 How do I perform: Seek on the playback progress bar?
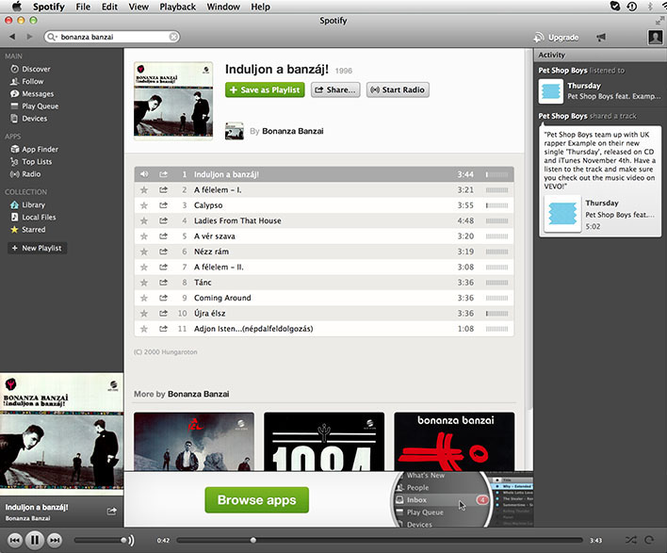pos(380,540)
